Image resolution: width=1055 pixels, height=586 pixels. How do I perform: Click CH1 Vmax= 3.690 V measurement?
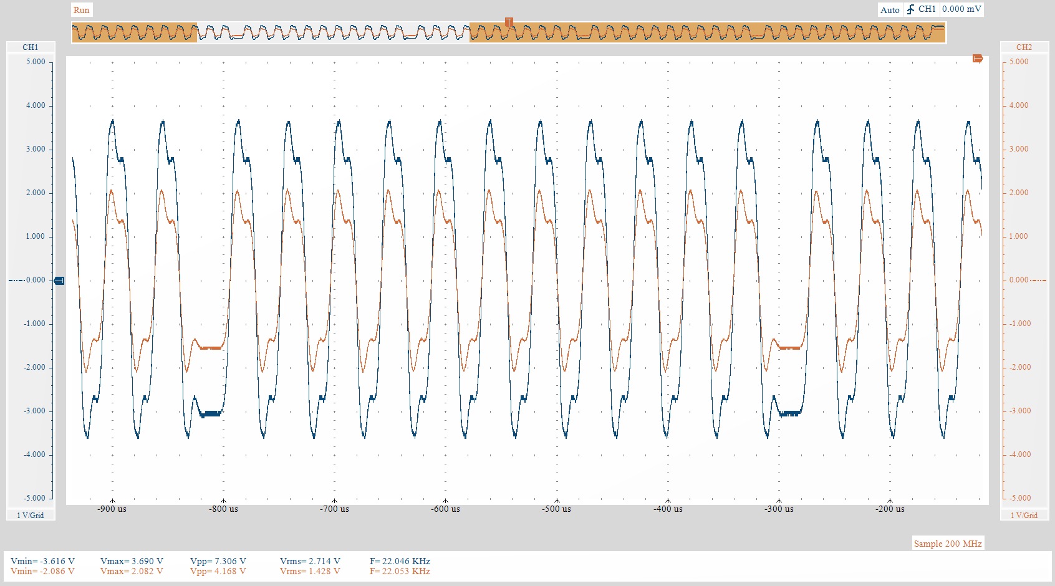(132, 561)
